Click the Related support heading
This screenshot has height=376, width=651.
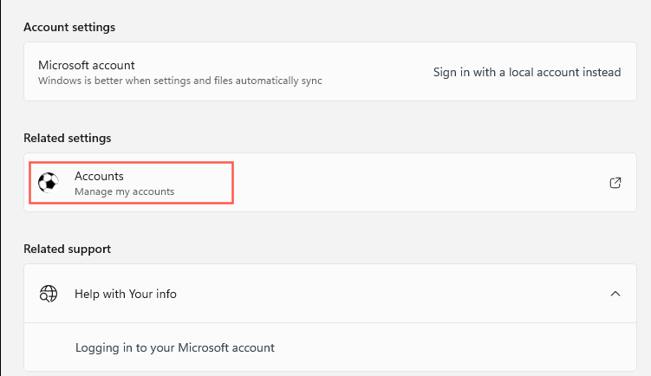68,249
